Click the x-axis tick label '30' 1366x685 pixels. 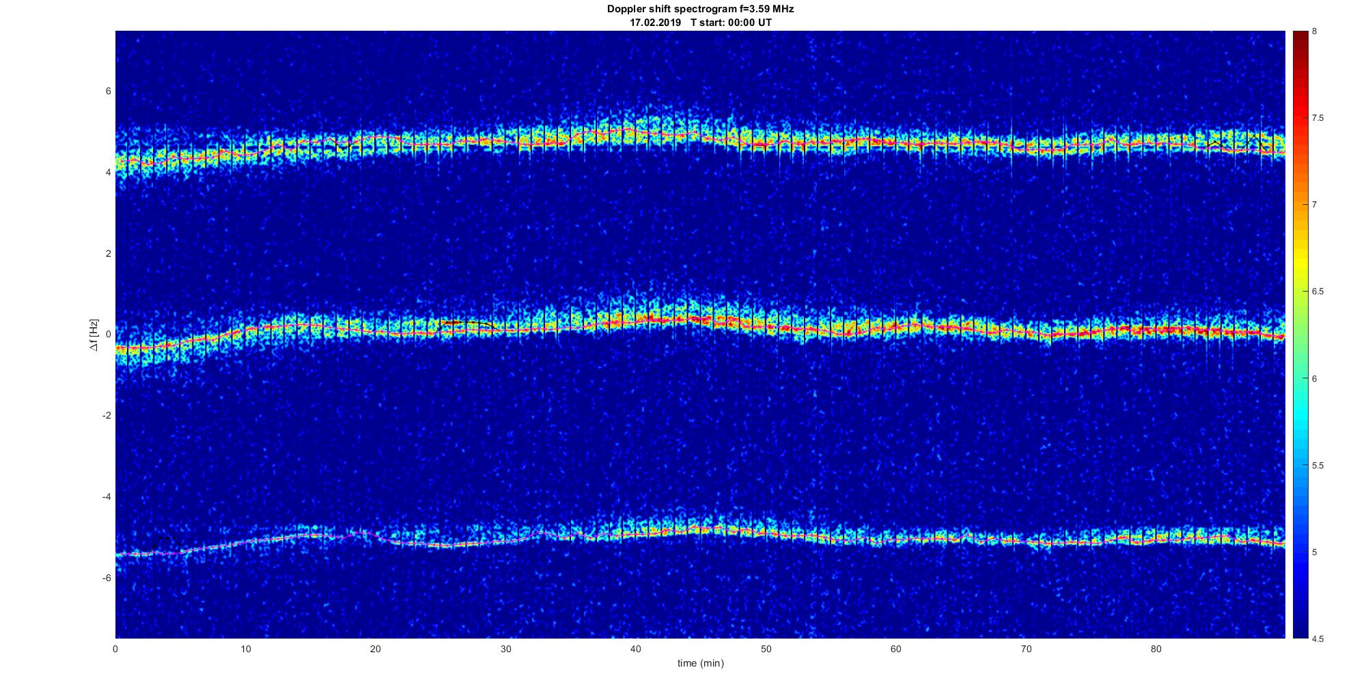tap(506, 649)
